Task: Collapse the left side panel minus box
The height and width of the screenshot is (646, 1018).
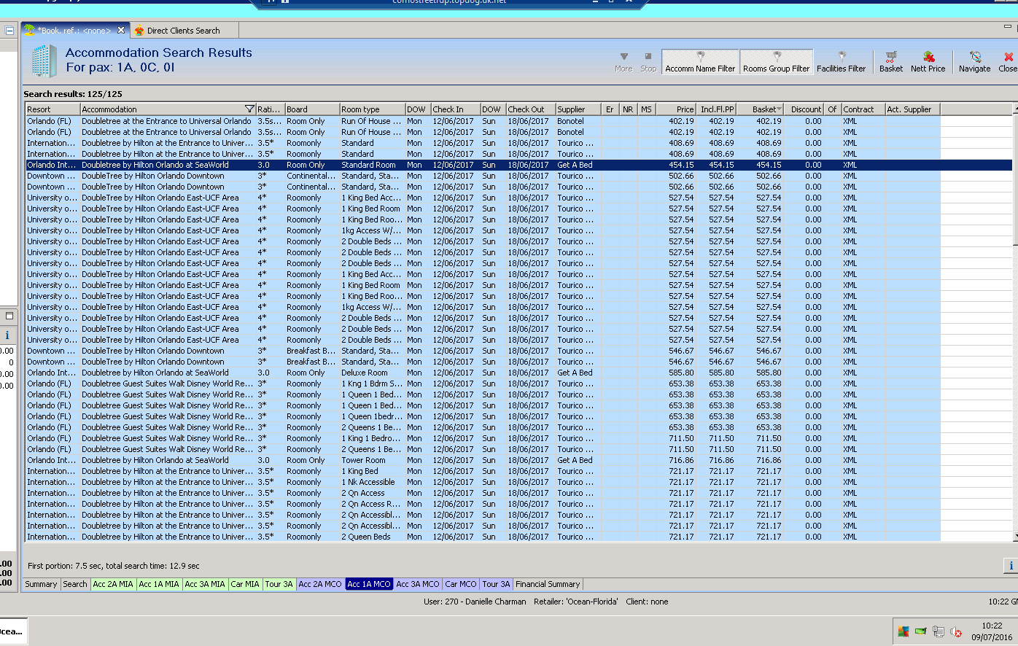Action: tap(9, 31)
